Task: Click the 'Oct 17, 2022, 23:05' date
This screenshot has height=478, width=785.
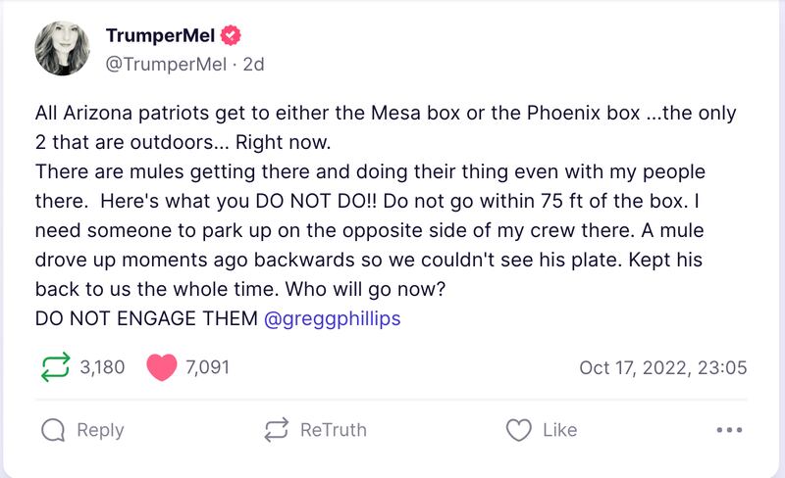Action: [x=663, y=367]
